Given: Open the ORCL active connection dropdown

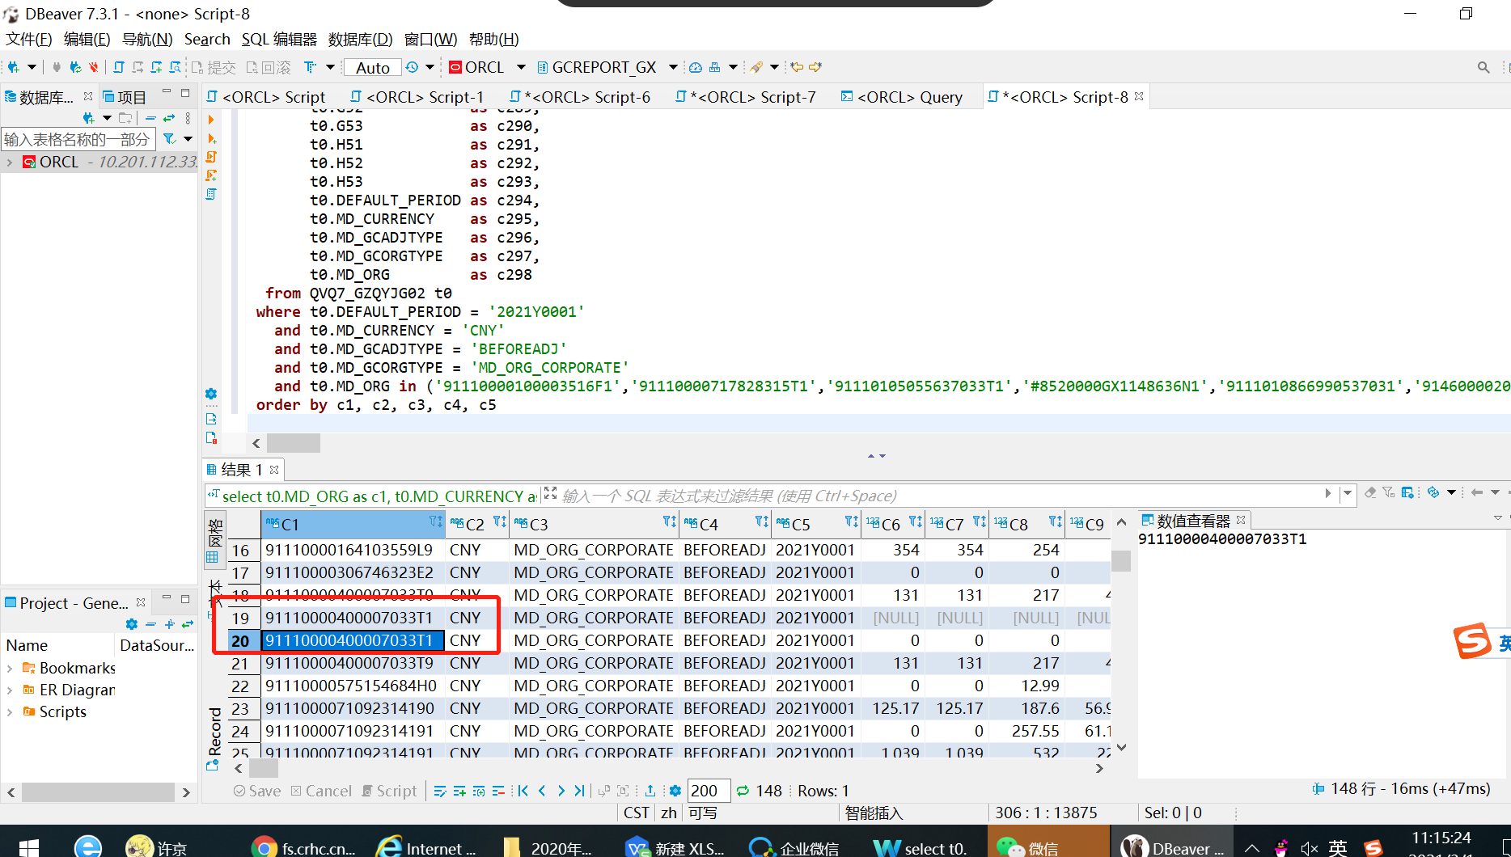Looking at the screenshot, I should tap(521, 67).
